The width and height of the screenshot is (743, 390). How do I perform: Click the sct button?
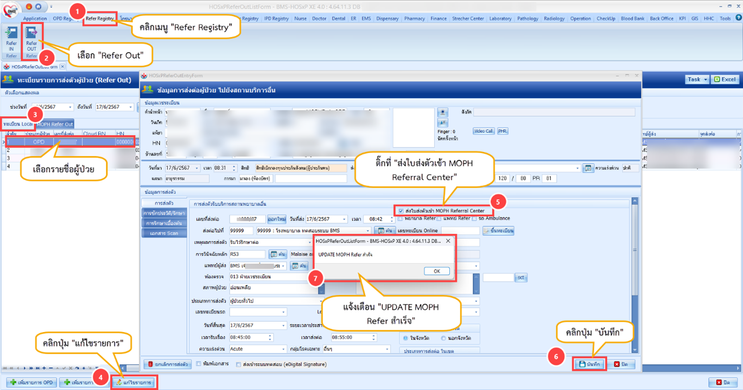[521, 278]
